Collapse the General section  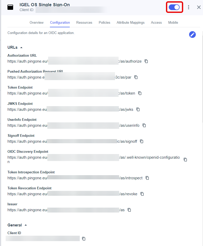(26, 225)
